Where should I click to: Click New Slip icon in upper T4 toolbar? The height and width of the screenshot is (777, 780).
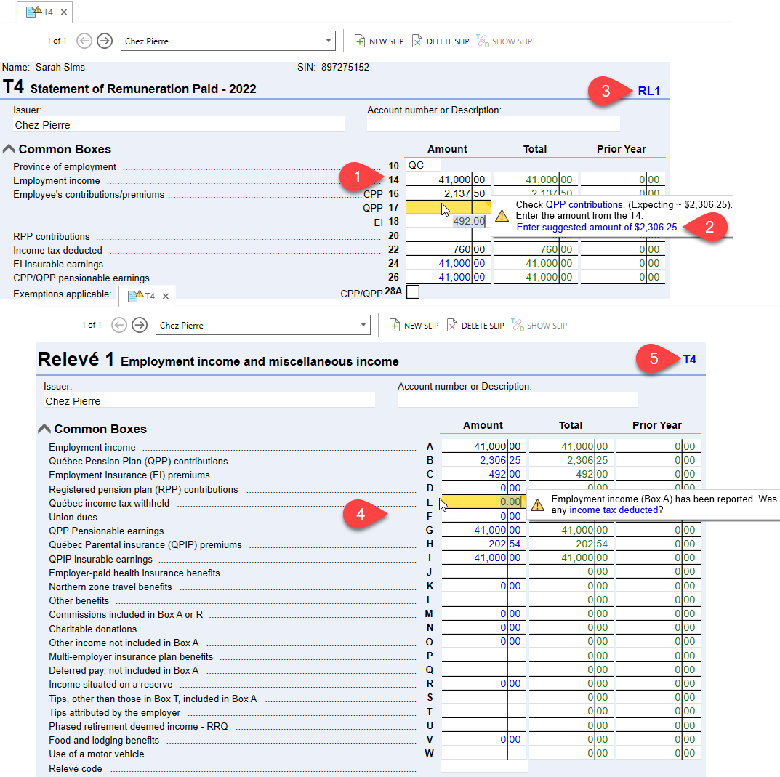tap(360, 41)
